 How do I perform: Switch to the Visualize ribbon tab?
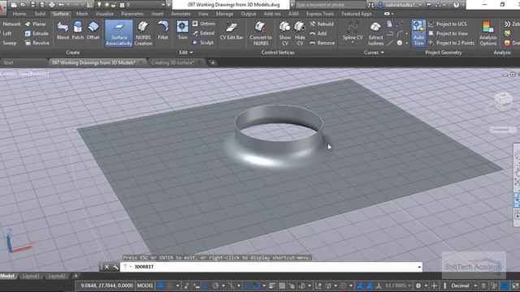click(105, 14)
